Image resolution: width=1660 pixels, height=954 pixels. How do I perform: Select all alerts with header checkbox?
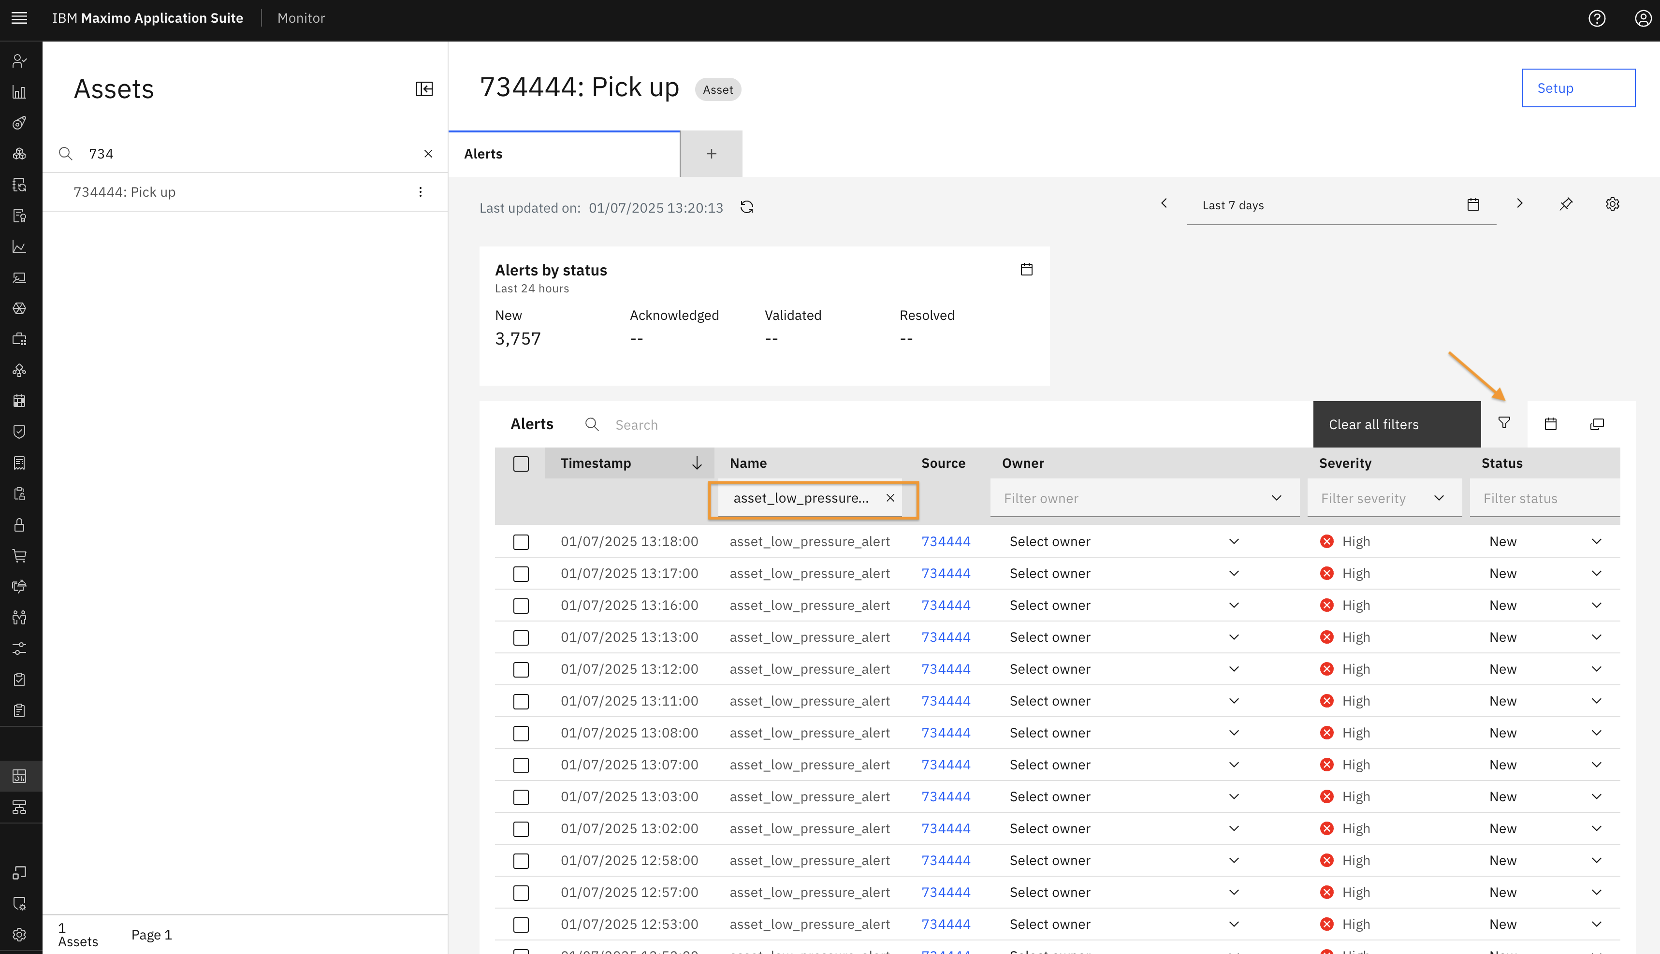pyautogui.click(x=521, y=464)
